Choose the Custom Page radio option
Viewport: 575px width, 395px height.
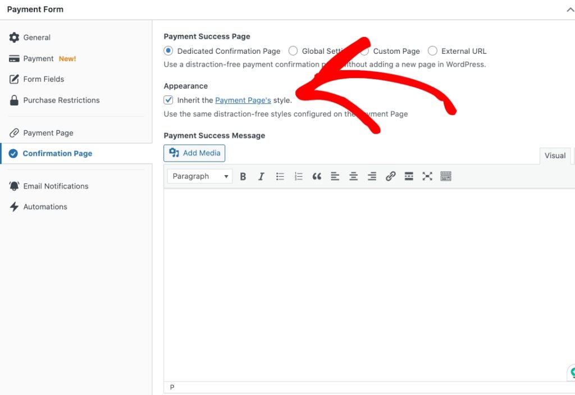tap(365, 51)
